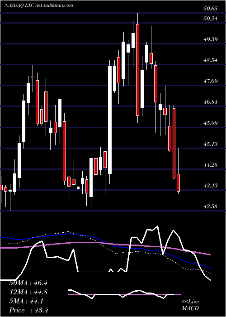Click the 47.69 price axis label
This screenshot has width=226, height=317.
click(211, 81)
